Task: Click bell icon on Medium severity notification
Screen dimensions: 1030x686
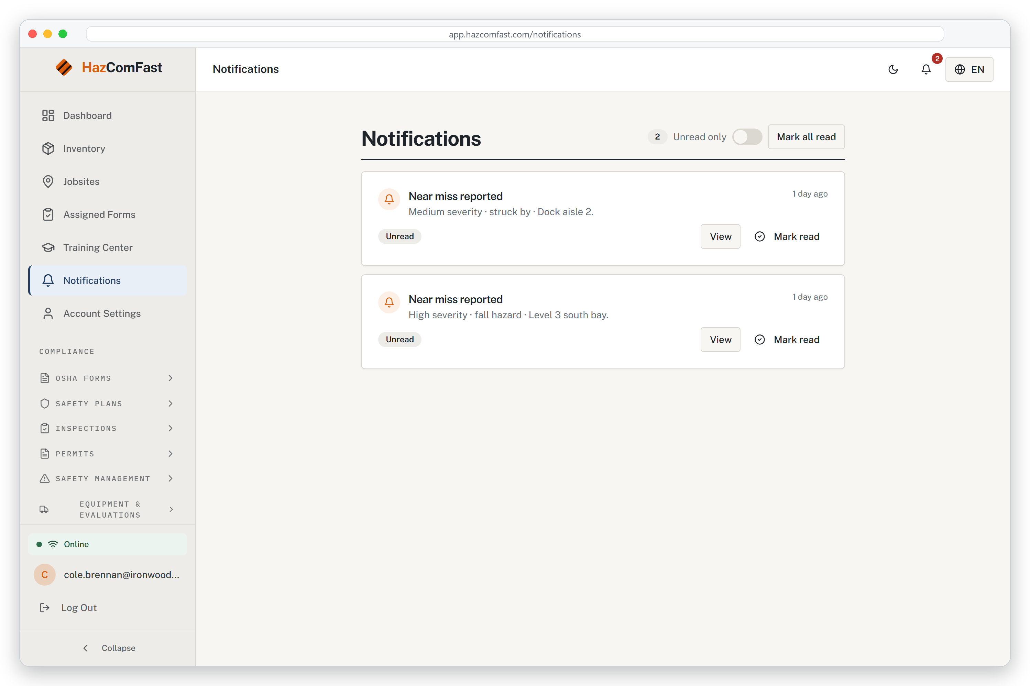Action: 389,199
